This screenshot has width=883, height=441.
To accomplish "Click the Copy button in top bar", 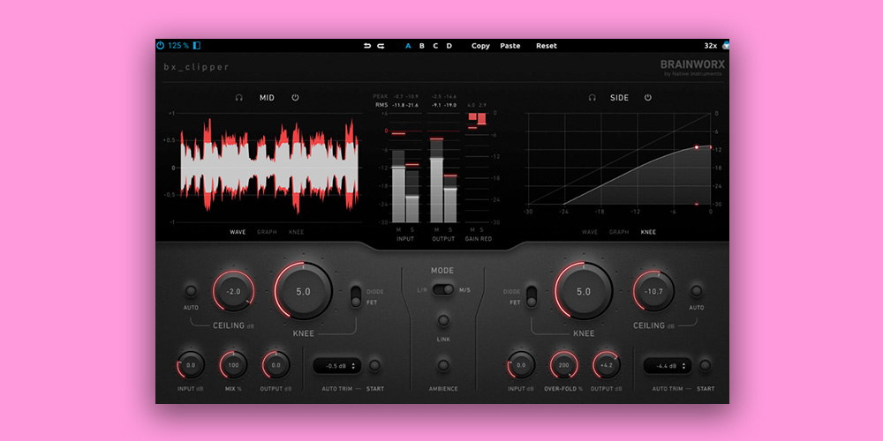I will (x=480, y=46).
